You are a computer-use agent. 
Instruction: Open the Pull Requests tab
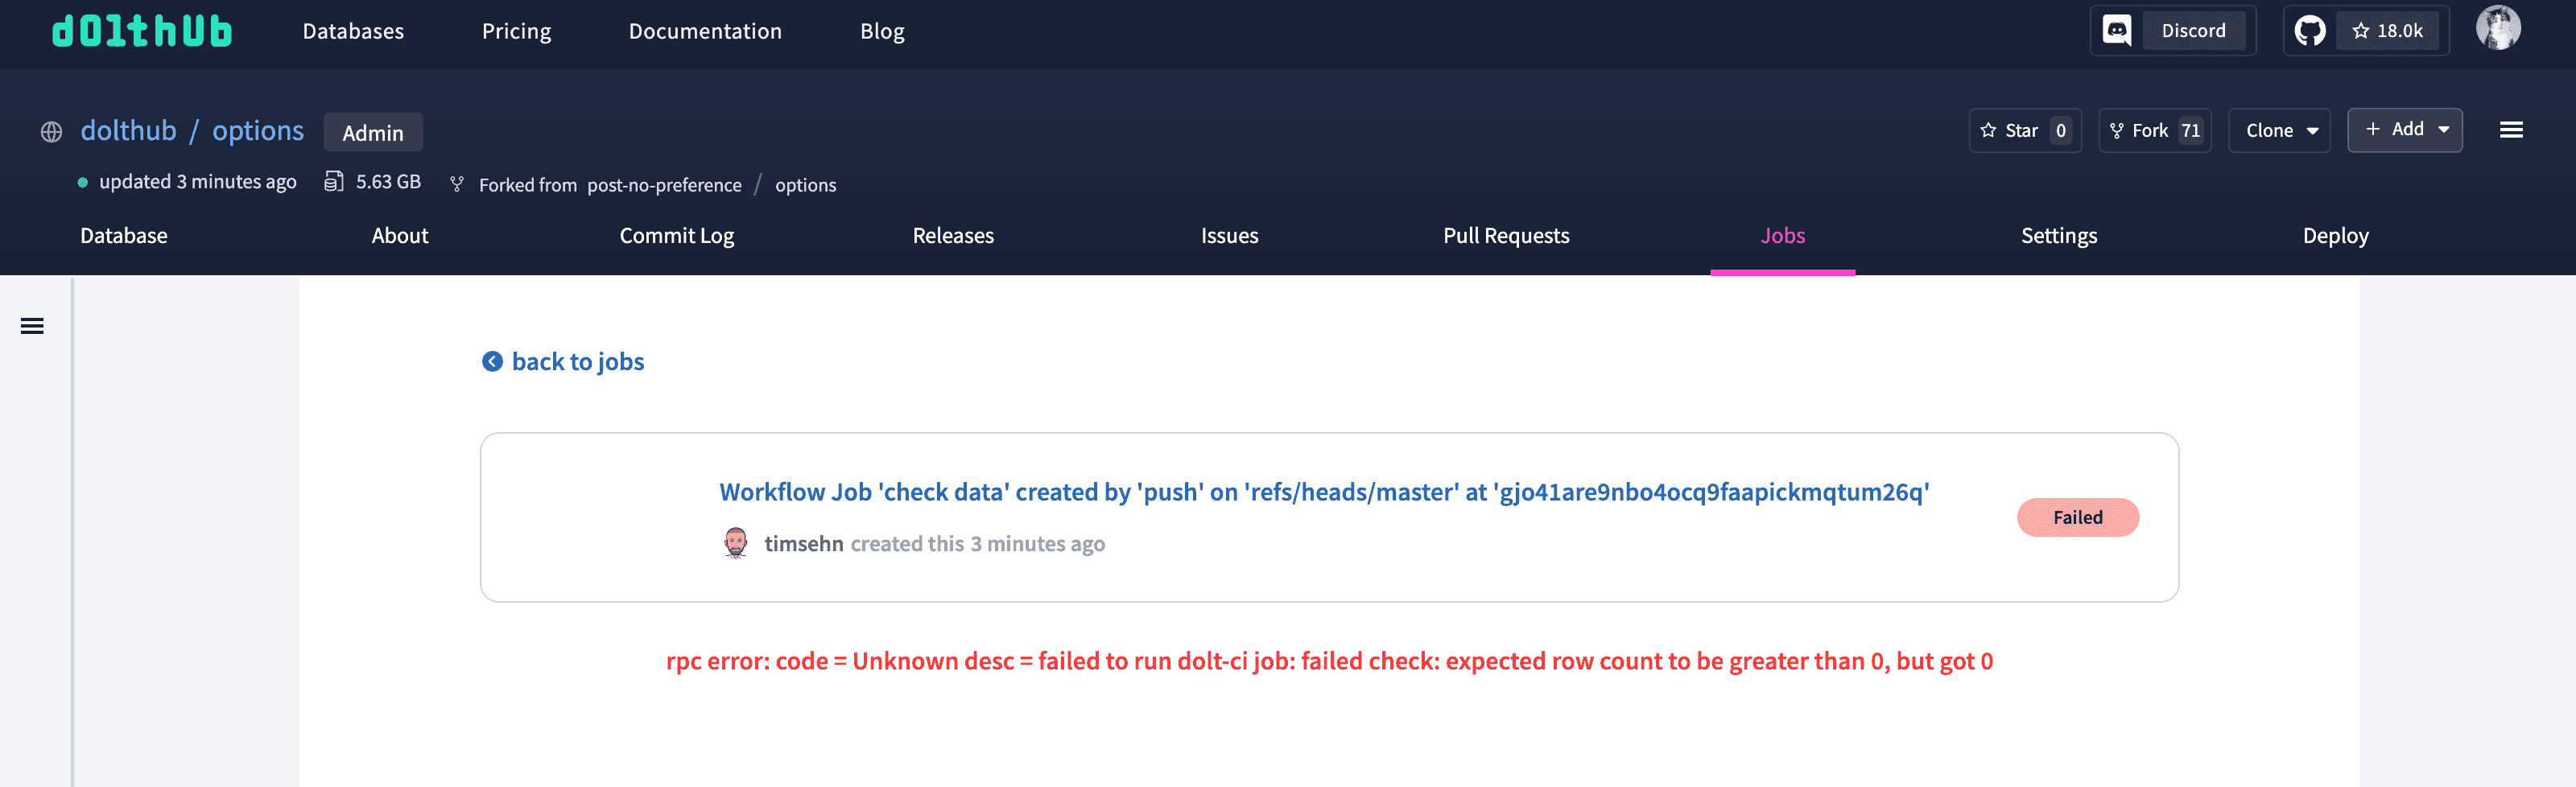(x=1506, y=235)
